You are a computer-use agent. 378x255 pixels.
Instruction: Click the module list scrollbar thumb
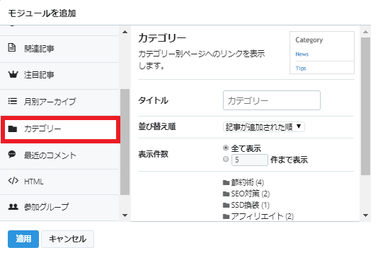(x=125, y=142)
